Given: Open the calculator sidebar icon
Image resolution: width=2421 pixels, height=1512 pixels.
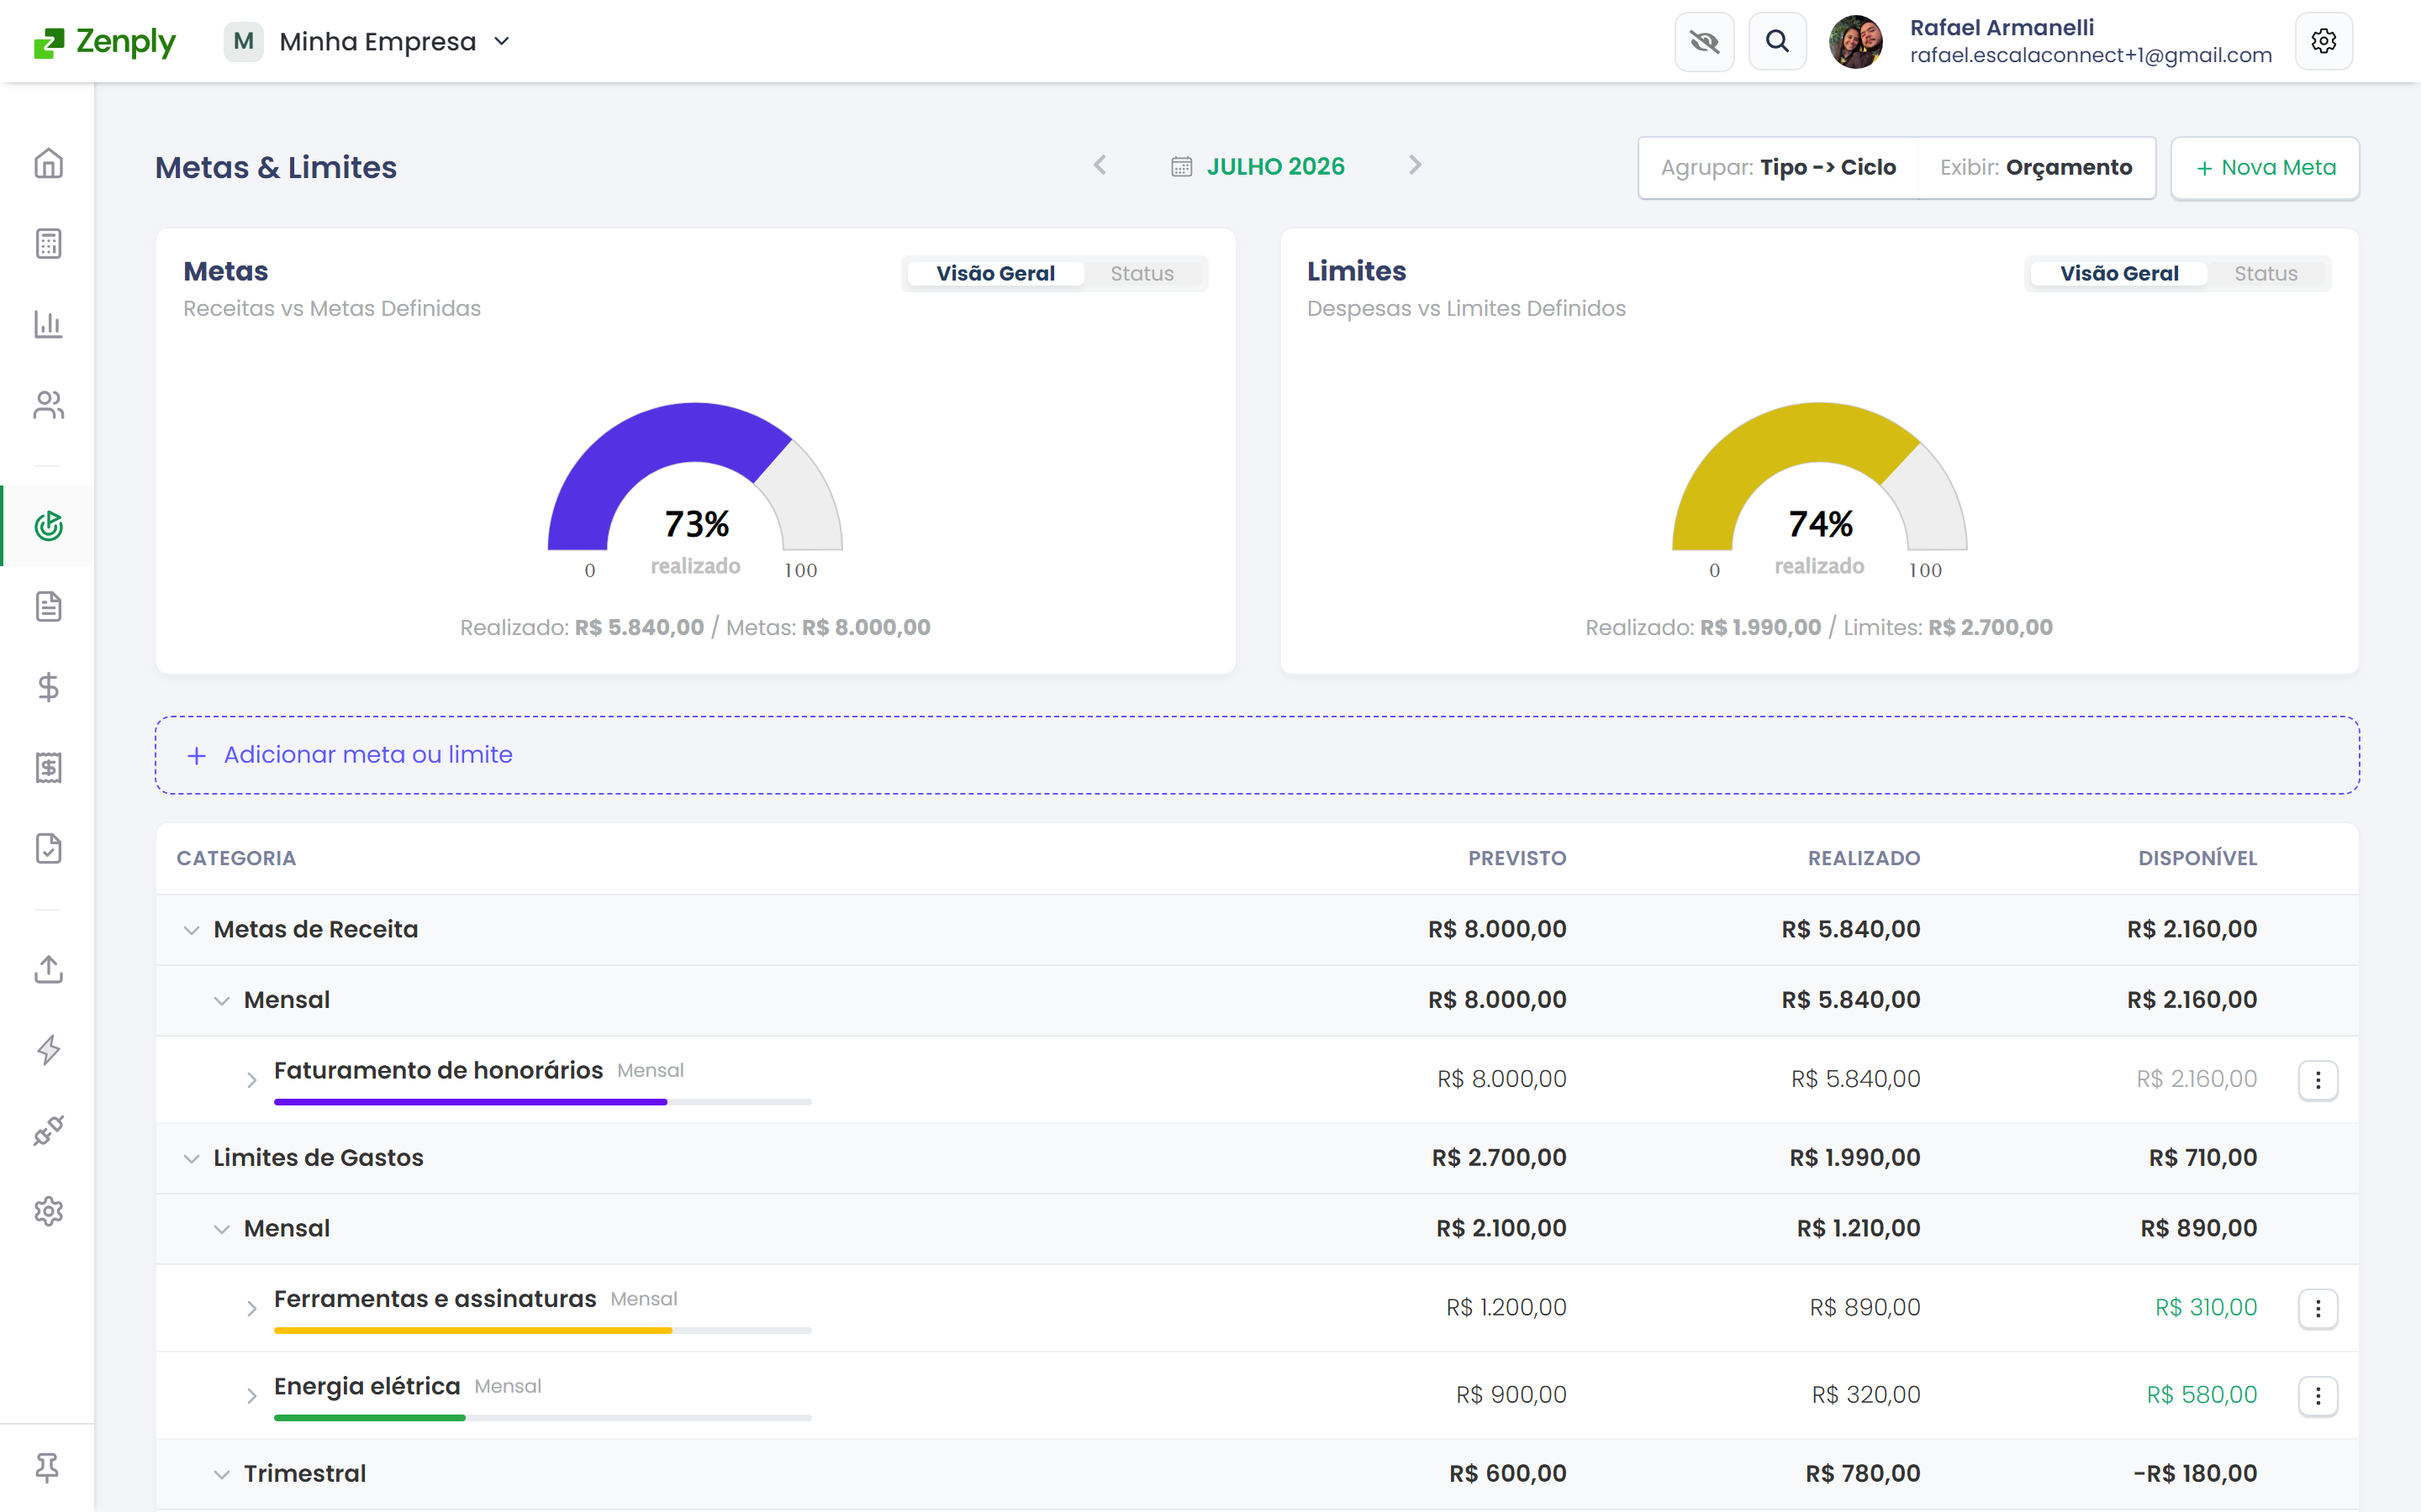Looking at the screenshot, I should coord(48,243).
